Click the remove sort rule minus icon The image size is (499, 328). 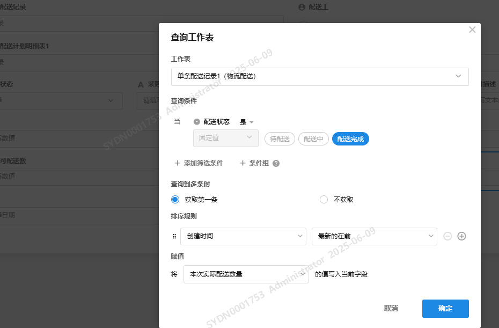tap(447, 236)
